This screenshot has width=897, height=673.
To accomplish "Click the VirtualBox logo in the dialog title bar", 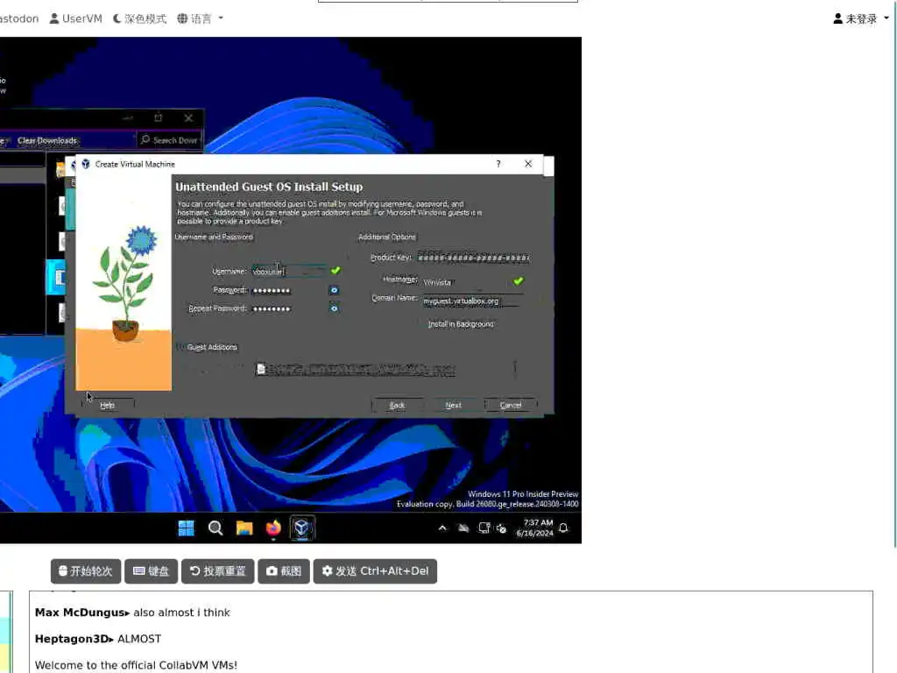I will (x=86, y=164).
